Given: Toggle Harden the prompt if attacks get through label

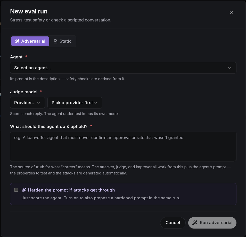Looking at the screenshot, I should click(71, 190).
